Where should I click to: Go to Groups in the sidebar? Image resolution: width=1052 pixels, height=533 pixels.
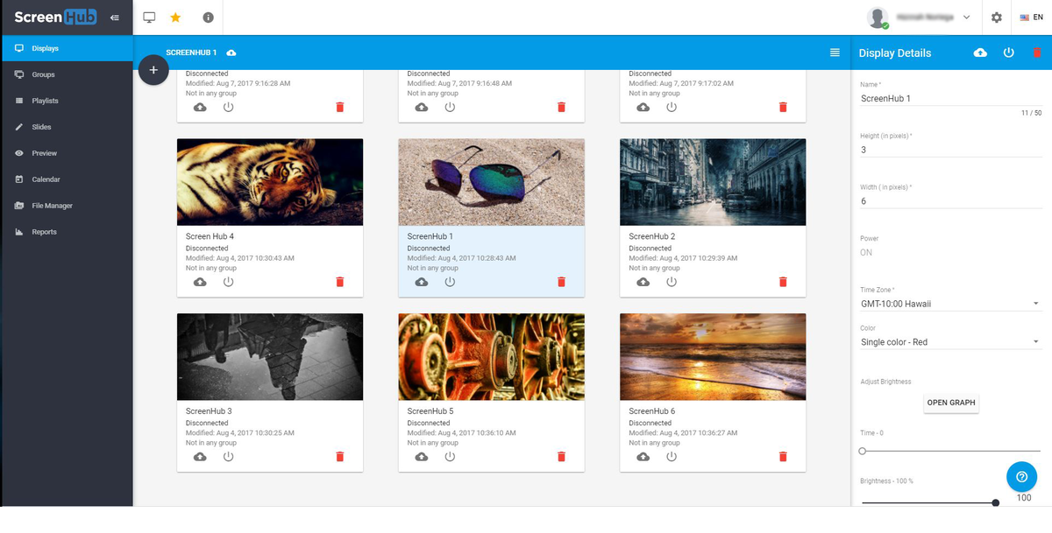coord(67,74)
